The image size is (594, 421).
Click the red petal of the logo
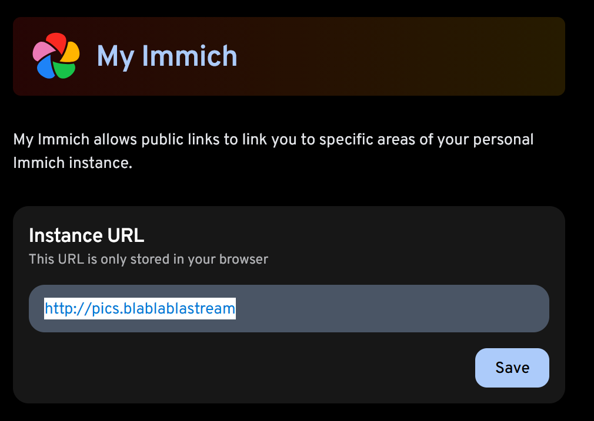click(x=56, y=42)
